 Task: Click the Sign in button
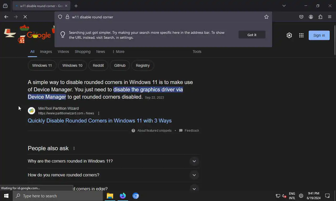(319, 35)
